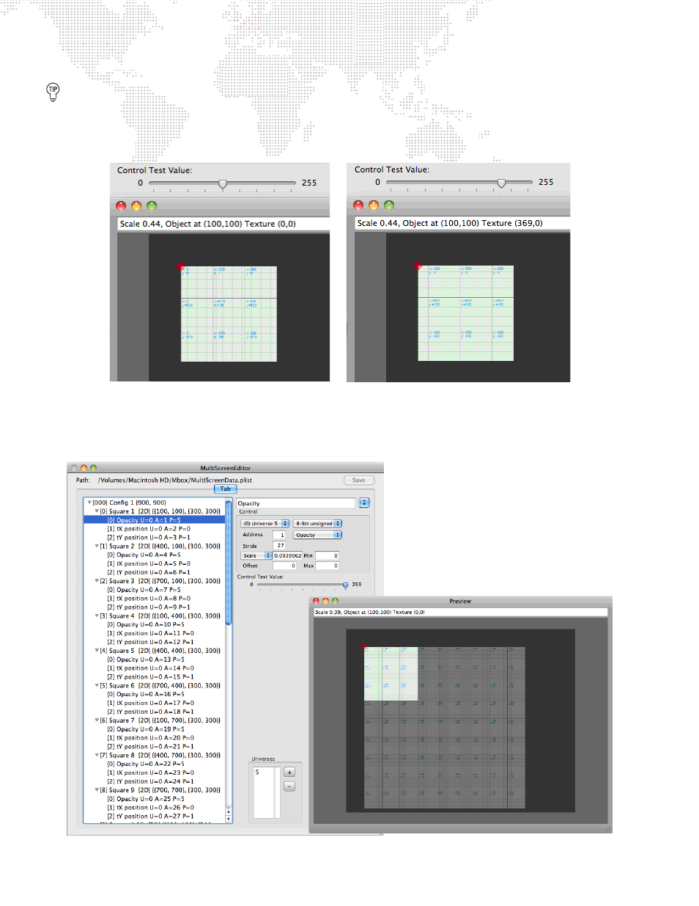Select row '[2] tY position U=0 A=27 P=1'
The width and height of the screenshot is (699, 906).
coord(155,817)
